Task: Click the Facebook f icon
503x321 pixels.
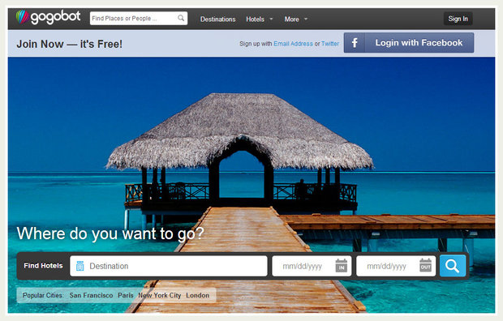Action: coord(355,43)
